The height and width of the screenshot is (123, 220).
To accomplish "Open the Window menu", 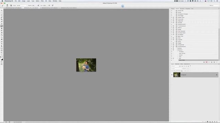I will [x=55, y=1].
